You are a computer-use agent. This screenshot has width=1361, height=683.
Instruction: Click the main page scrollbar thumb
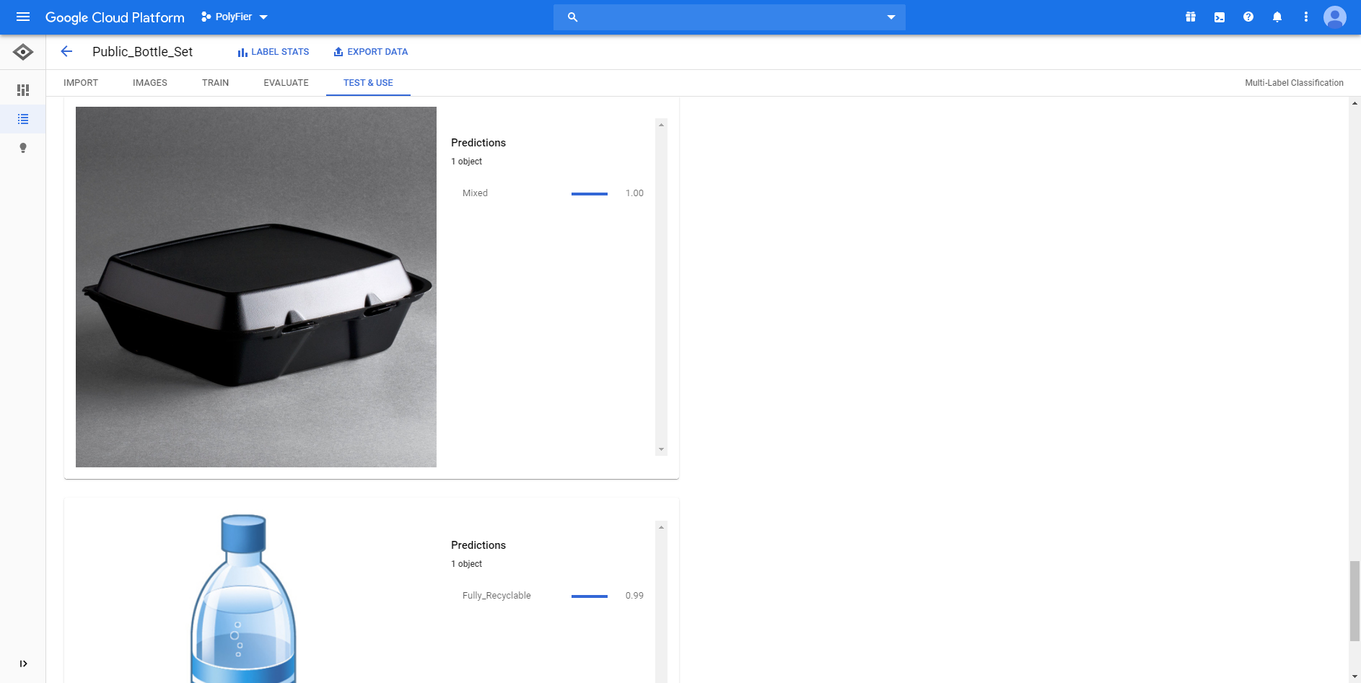(1355, 601)
